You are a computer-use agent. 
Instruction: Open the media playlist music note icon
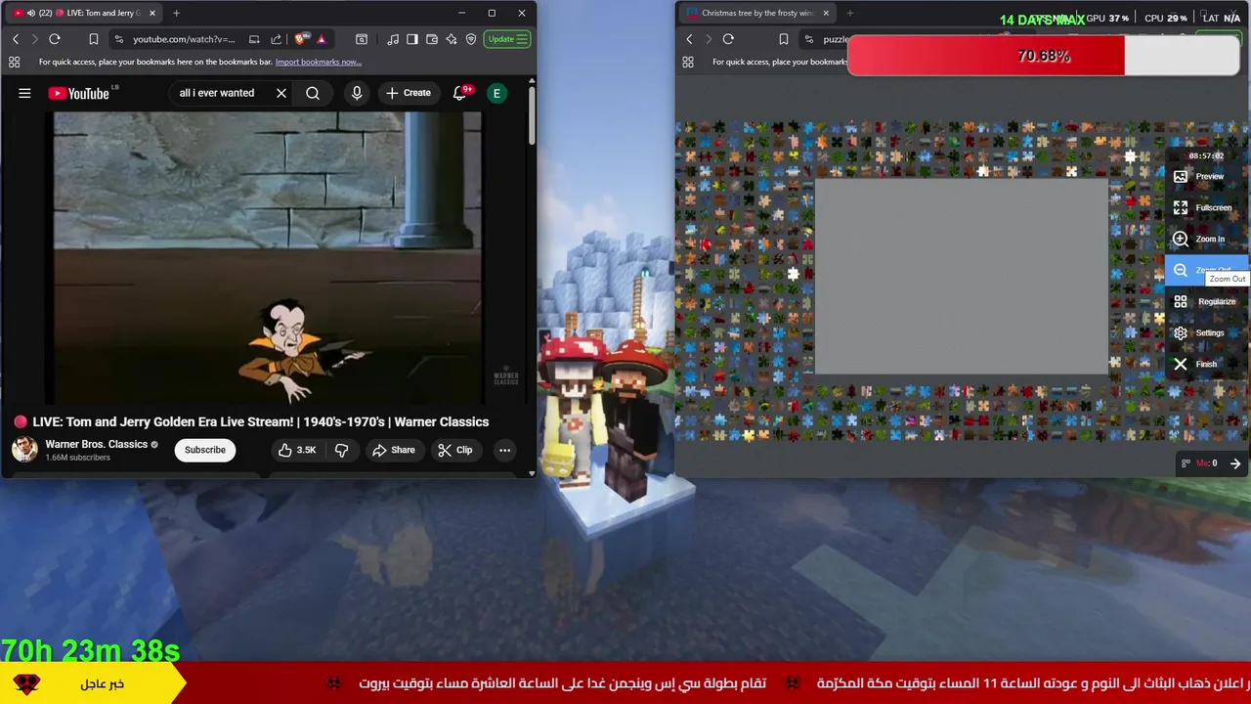point(393,39)
